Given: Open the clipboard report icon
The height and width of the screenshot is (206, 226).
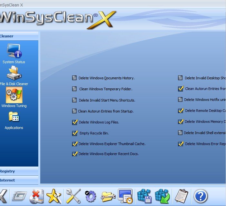Looking at the screenshot, I should pyautogui.click(x=182, y=196).
